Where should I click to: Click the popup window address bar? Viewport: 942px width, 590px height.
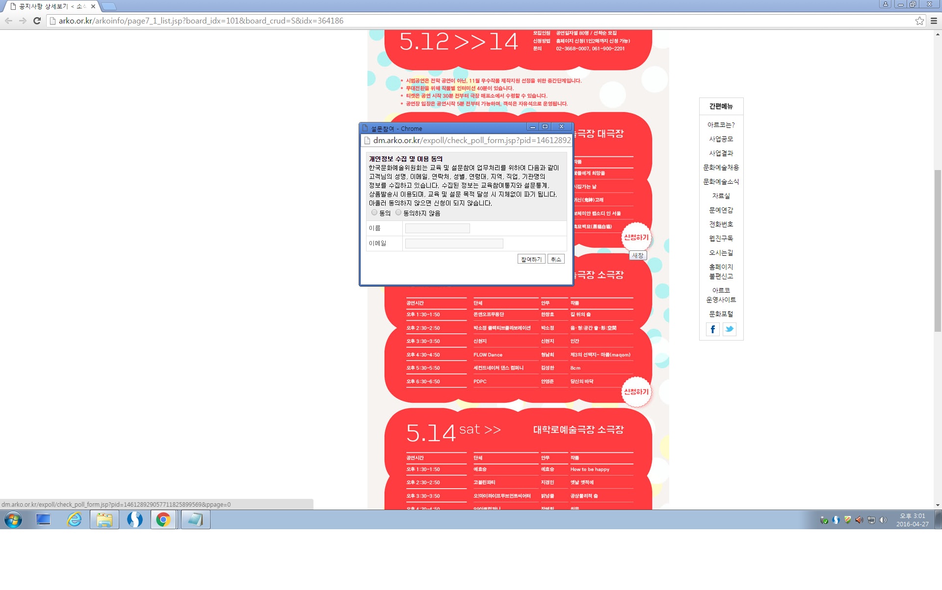point(467,141)
